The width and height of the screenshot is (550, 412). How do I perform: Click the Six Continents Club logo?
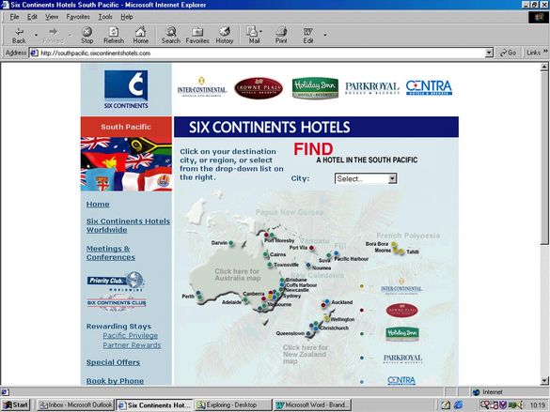click(x=117, y=303)
